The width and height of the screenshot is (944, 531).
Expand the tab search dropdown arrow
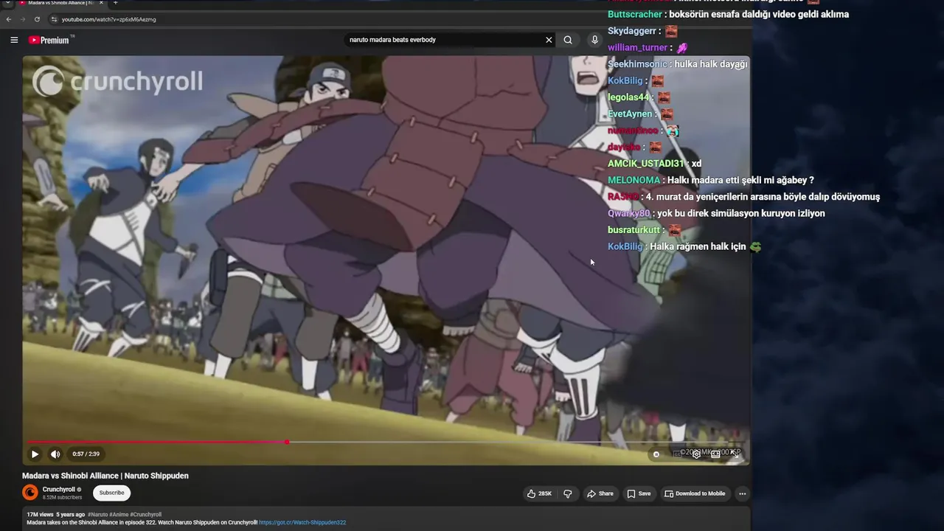tap(7, 3)
